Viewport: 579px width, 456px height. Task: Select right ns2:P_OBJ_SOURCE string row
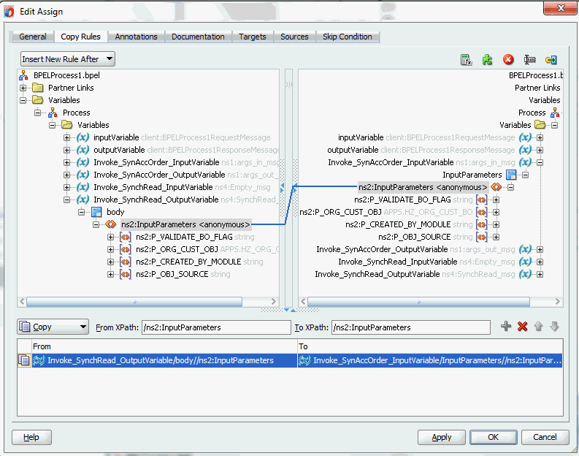[x=426, y=237]
